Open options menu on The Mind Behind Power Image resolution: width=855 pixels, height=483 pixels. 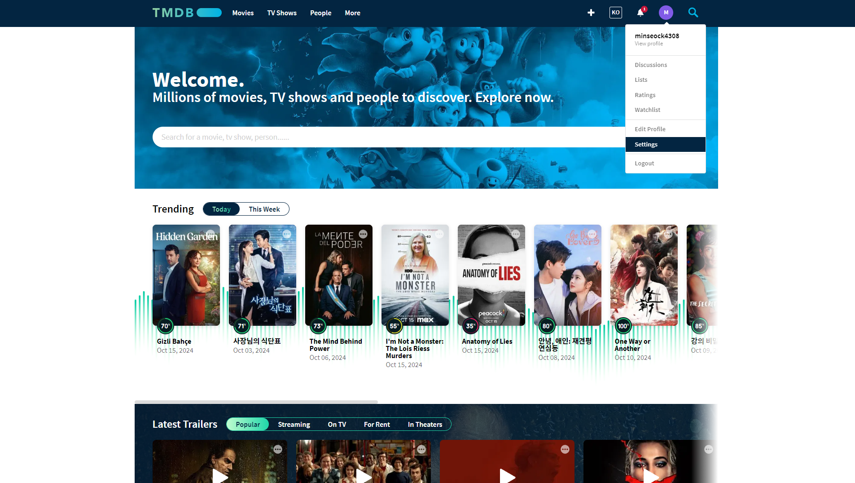[363, 234]
